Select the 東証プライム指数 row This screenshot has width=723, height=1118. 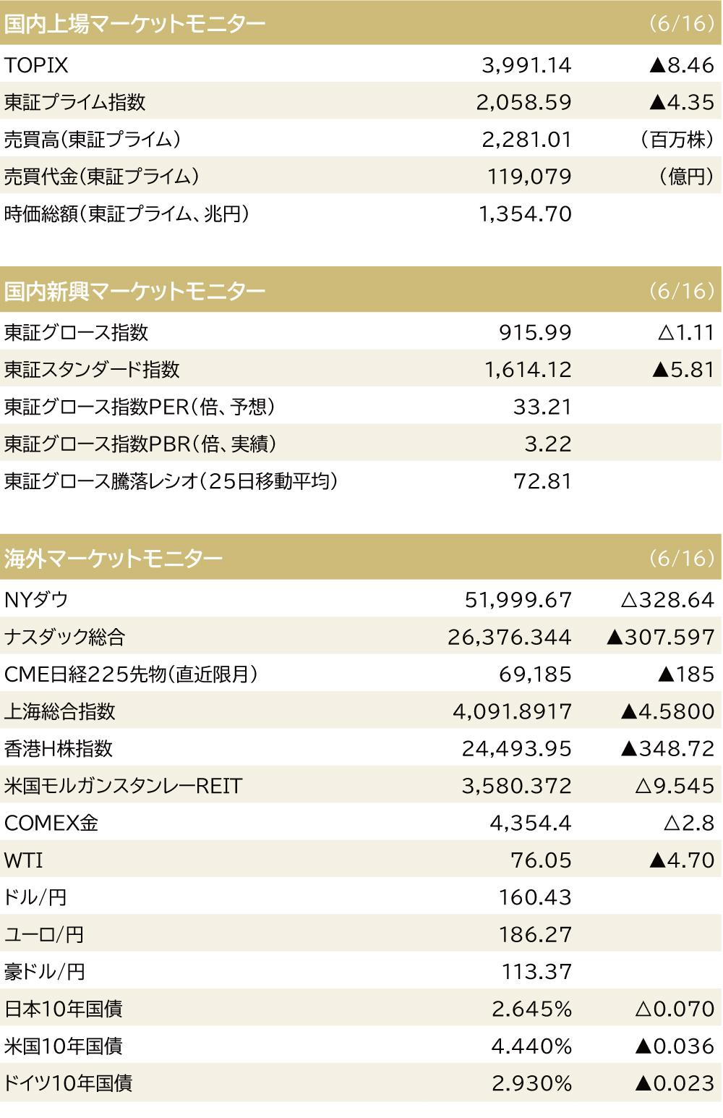[x=361, y=102]
